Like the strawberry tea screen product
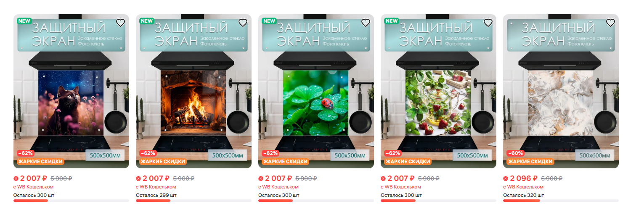Screen dimensions: 636x204 (x=488, y=23)
